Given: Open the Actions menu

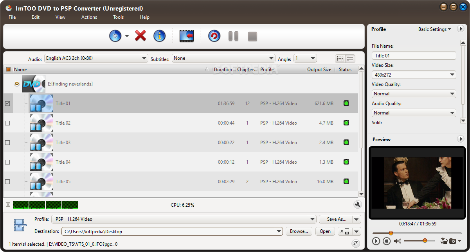Looking at the screenshot, I should 89,17.
